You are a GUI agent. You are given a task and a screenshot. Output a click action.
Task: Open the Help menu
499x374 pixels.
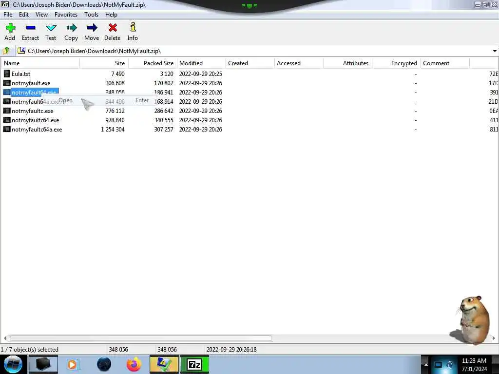pos(112,15)
